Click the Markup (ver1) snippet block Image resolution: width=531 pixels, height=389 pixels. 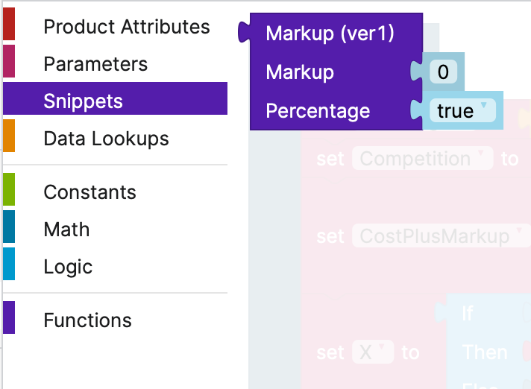tap(330, 34)
